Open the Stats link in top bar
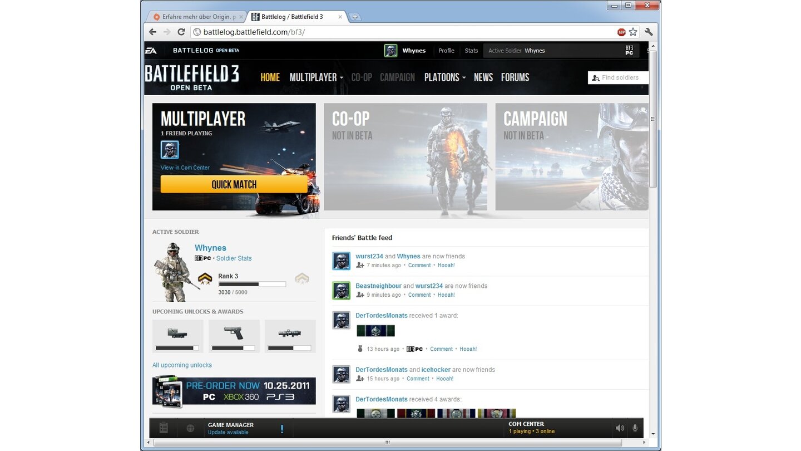Screen dimensions: 801x451 coord(471,51)
